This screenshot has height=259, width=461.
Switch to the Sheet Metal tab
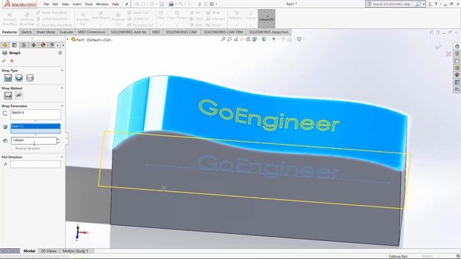(45, 32)
